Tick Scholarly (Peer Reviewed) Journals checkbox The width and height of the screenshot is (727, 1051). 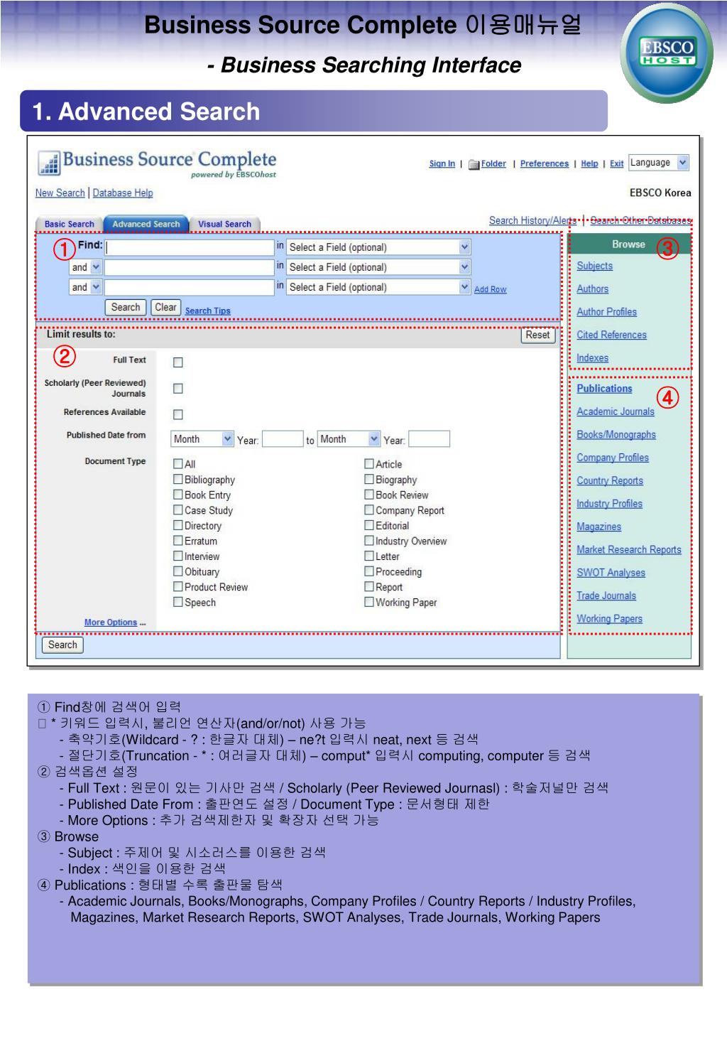click(178, 389)
